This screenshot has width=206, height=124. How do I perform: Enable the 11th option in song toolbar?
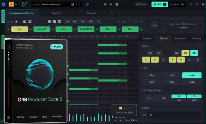point(83,22)
